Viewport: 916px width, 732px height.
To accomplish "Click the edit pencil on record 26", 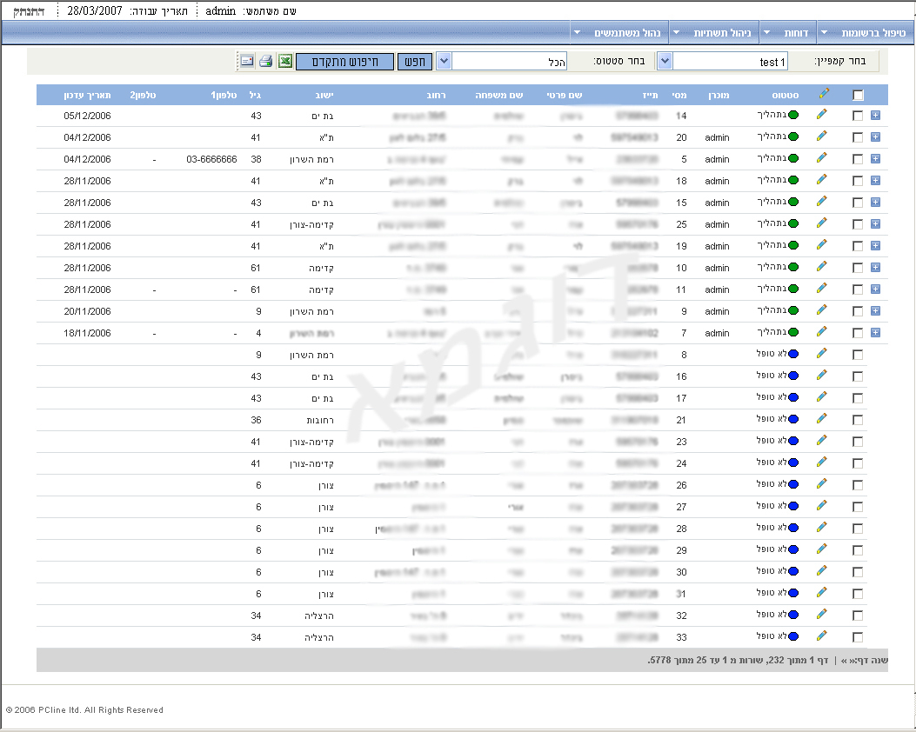I will [x=822, y=484].
